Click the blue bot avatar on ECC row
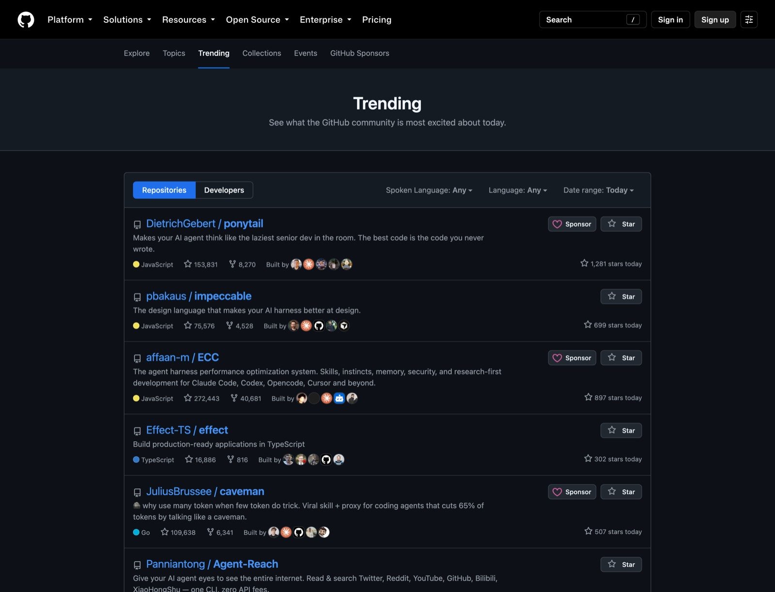This screenshot has width=775, height=592. pos(340,398)
